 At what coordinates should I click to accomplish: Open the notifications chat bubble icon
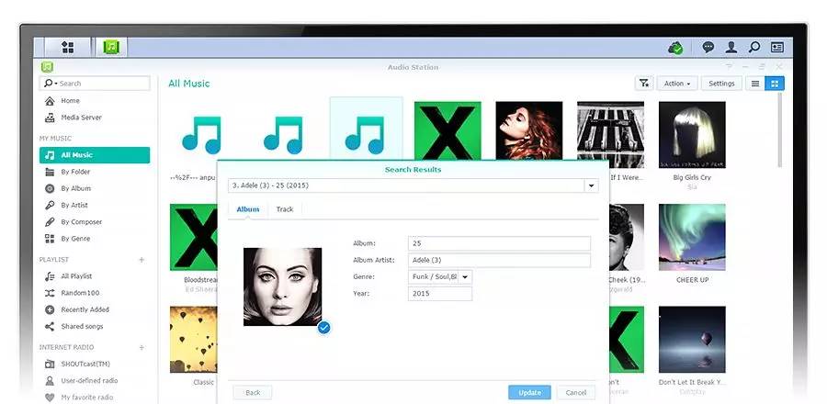point(708,48)
